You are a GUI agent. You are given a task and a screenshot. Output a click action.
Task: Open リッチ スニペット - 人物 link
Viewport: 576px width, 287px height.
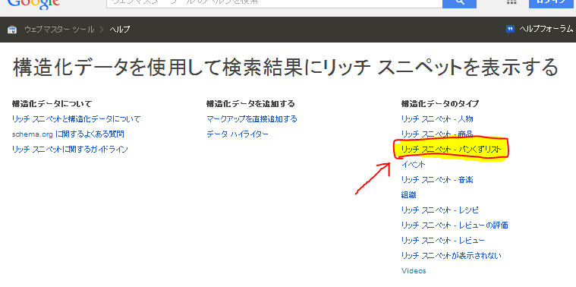coord(437,119)
